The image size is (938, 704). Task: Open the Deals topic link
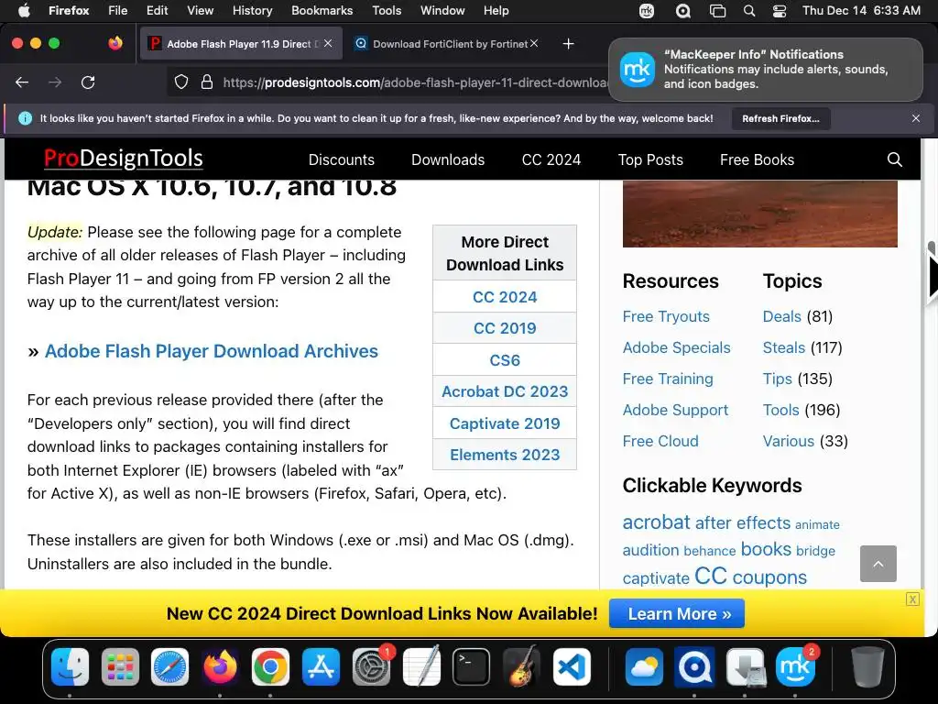[x=782, y=316]
